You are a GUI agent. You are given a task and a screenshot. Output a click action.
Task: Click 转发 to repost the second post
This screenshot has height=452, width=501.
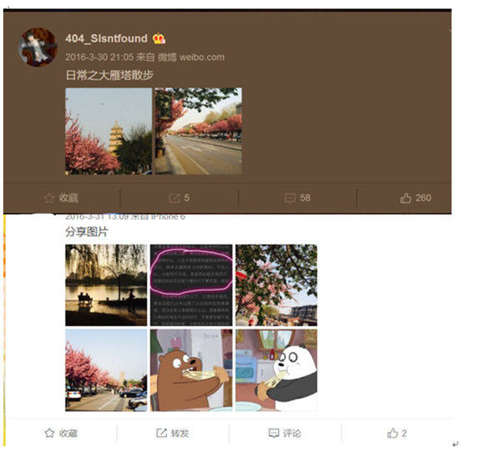pos(173,433)
